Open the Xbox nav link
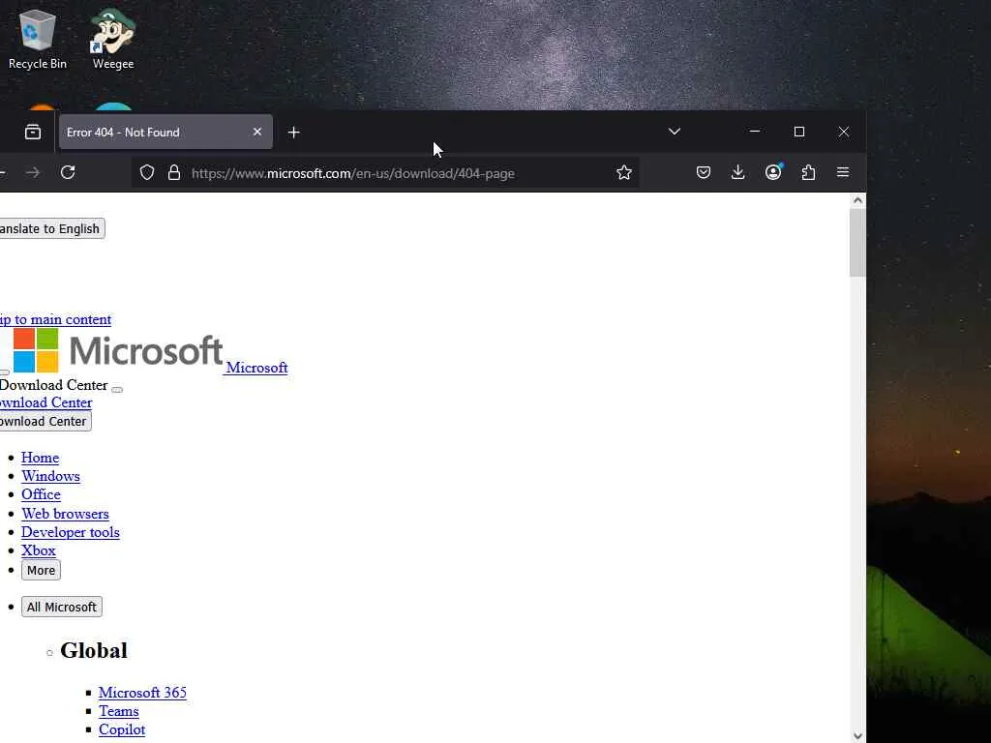The image size is (991, 743). 39,550
